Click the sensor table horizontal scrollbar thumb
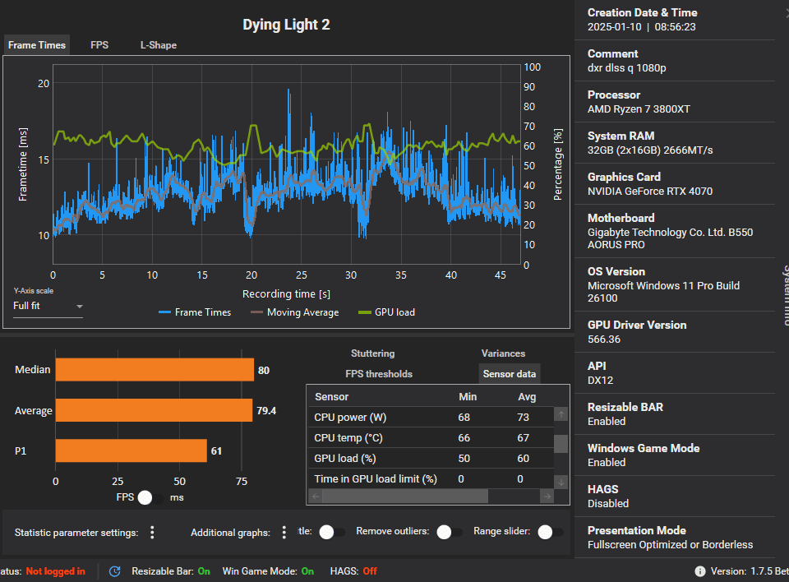Image resolution: width=789 pixels, height=582 pixels. coord(405,497)
